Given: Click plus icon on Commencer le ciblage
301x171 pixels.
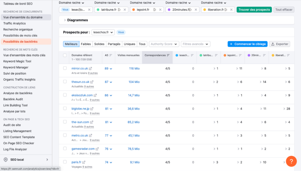Looking at the screenshot, I should pos(231,44).
